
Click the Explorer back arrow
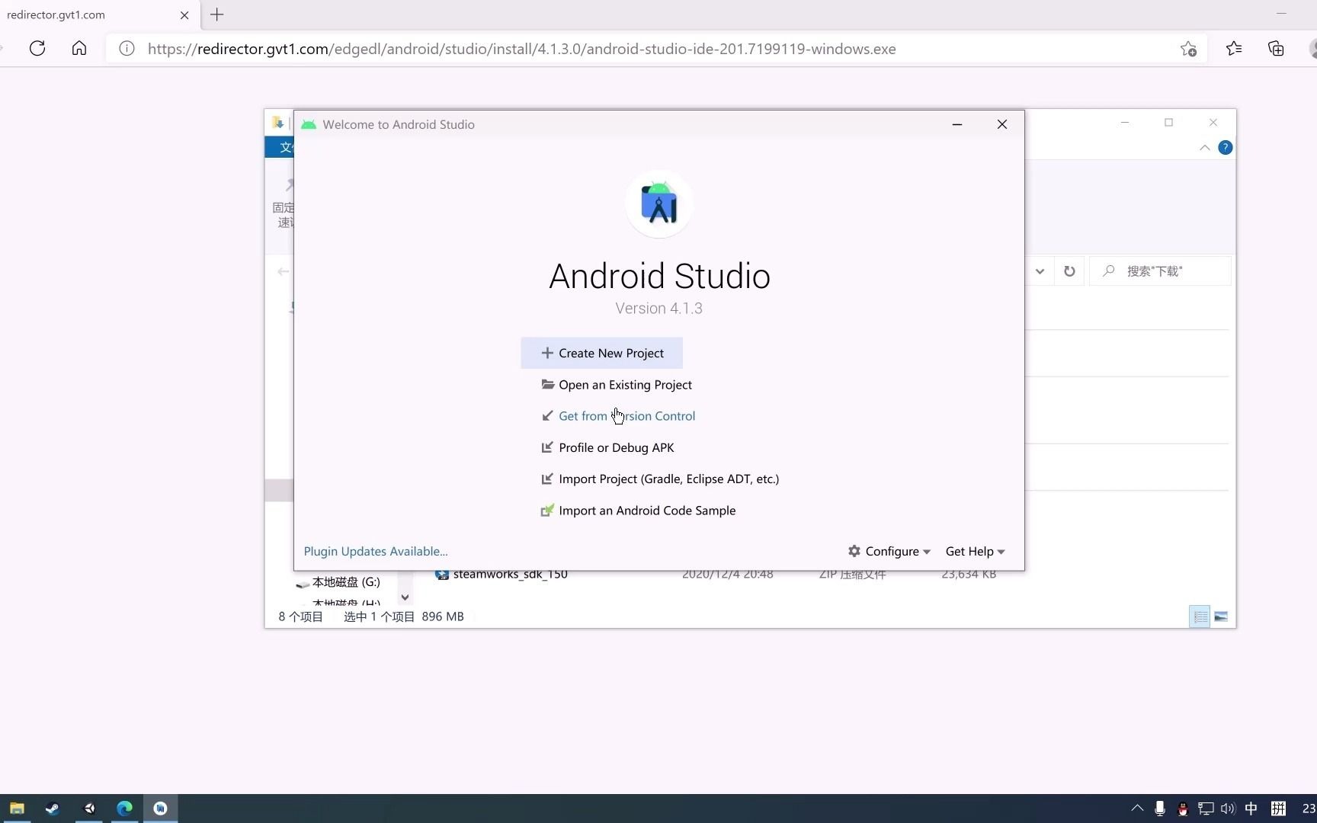point(284,271)
